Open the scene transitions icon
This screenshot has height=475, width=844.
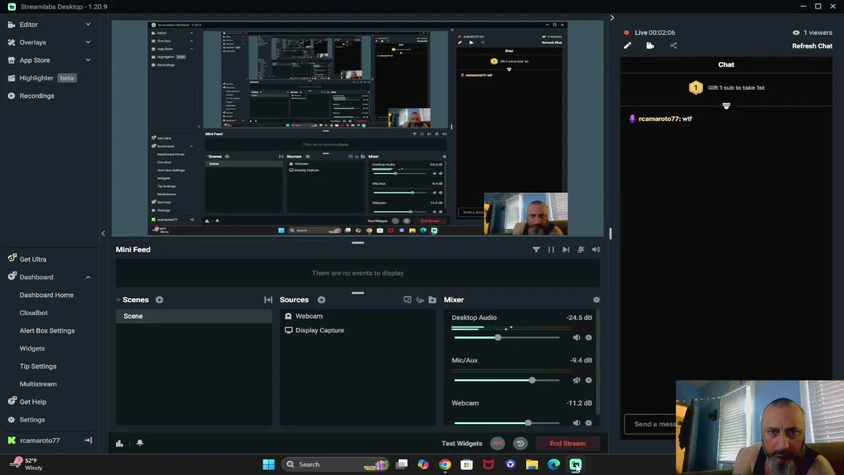(x=268, y=300)
